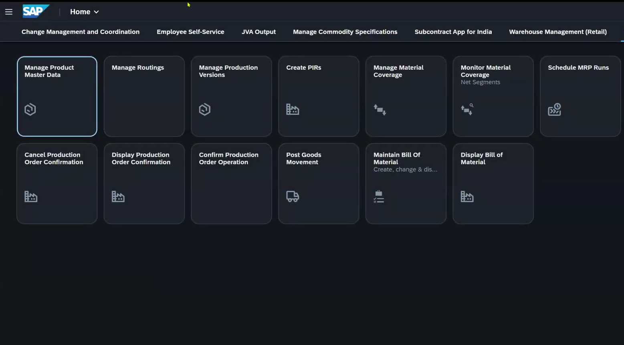
Task: Click the Cancel Production Order Confirmation icon
Action: [31, 197]
